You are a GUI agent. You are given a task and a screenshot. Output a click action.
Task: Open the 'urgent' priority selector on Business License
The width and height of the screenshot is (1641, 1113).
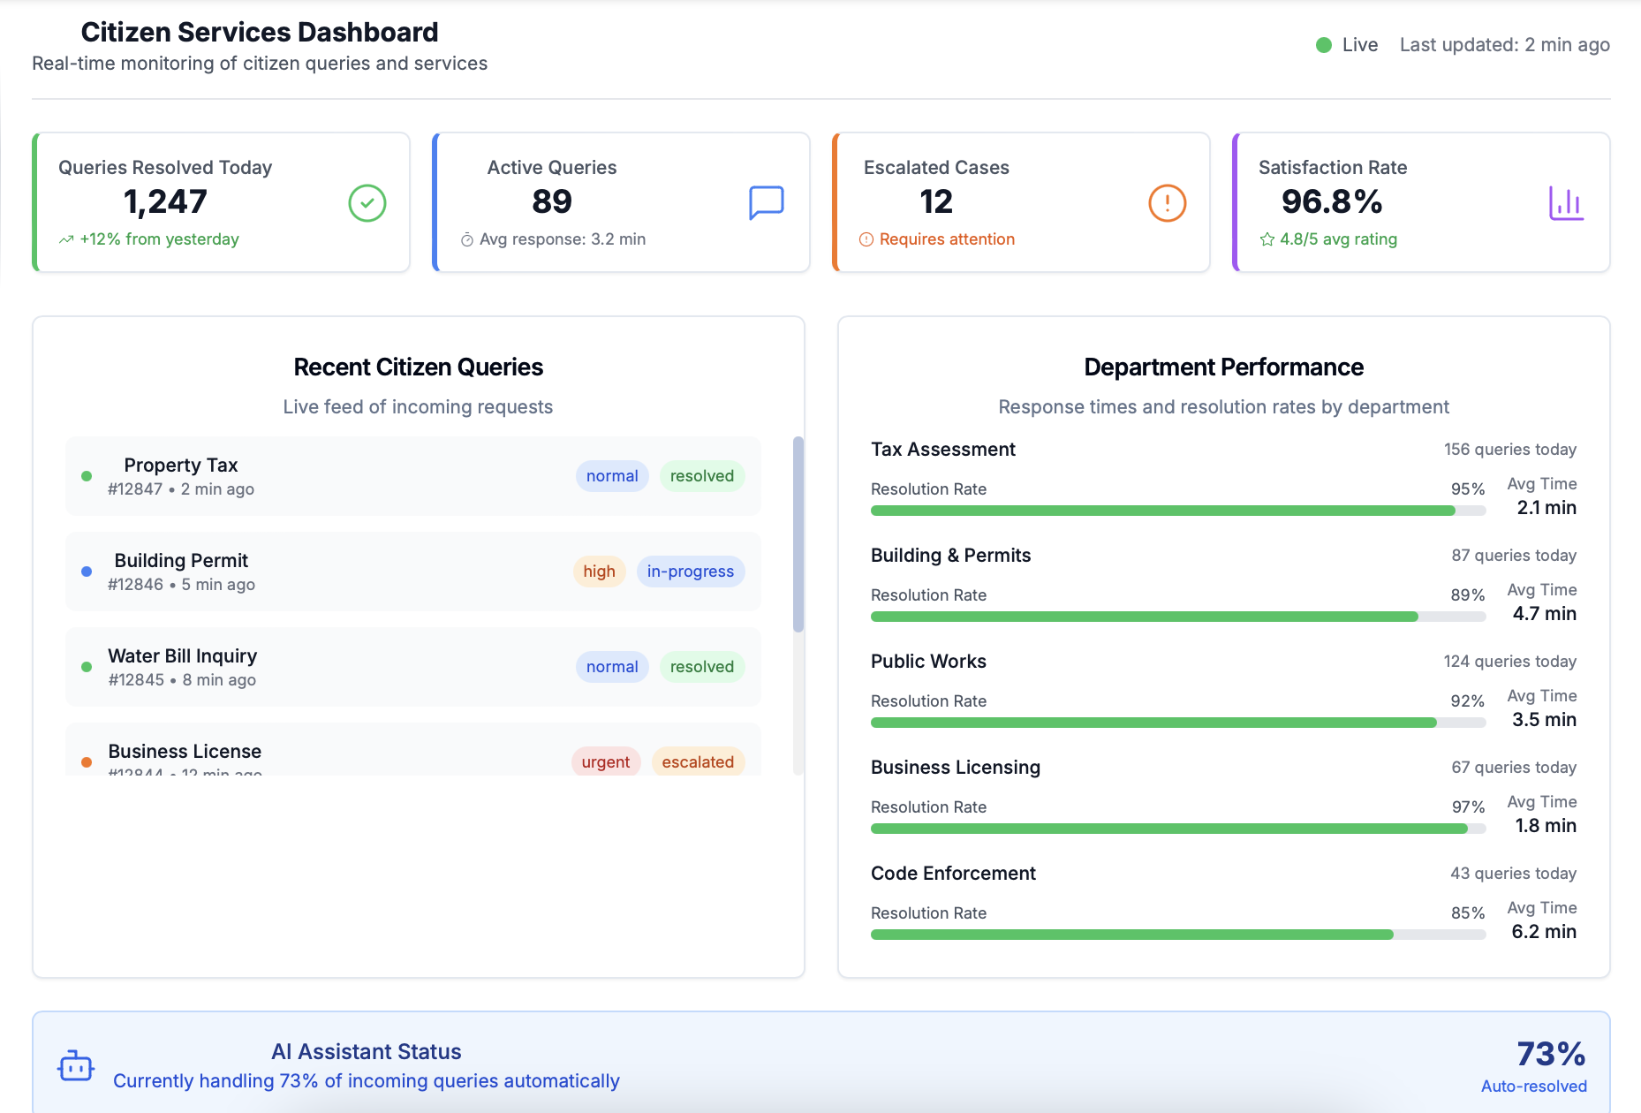coord(606,761)
